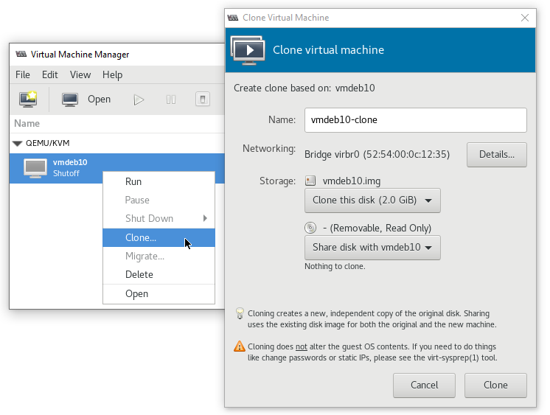Image resolution: width=550 pixels, height=415 pixels.
Task: Select the vmdeb10 Shutoff row
Action: click(x=117, y=168)
